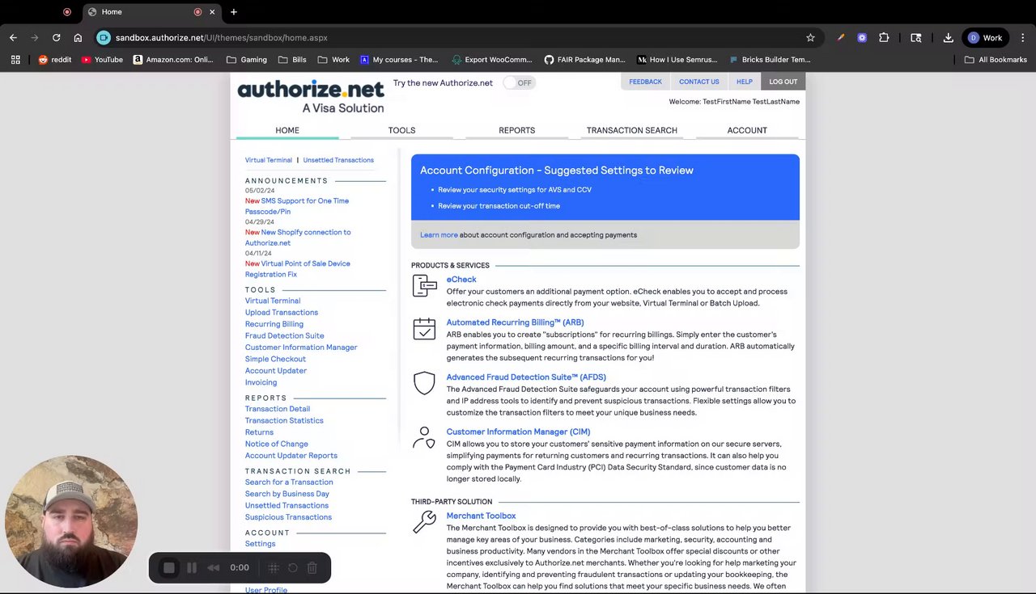Image resolution: width=1036 pixels, height=594 pixels.
Task: Bookmark this page with the star icon
Action: point(810,37)
